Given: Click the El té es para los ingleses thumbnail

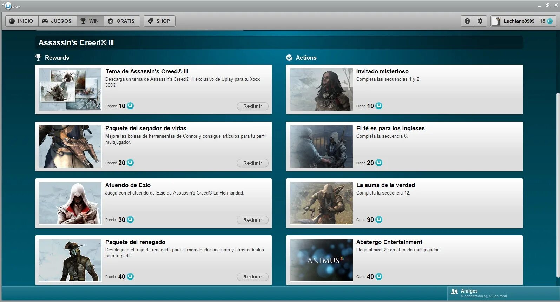Looking at the screenshot, I should (x=321, y=146).
